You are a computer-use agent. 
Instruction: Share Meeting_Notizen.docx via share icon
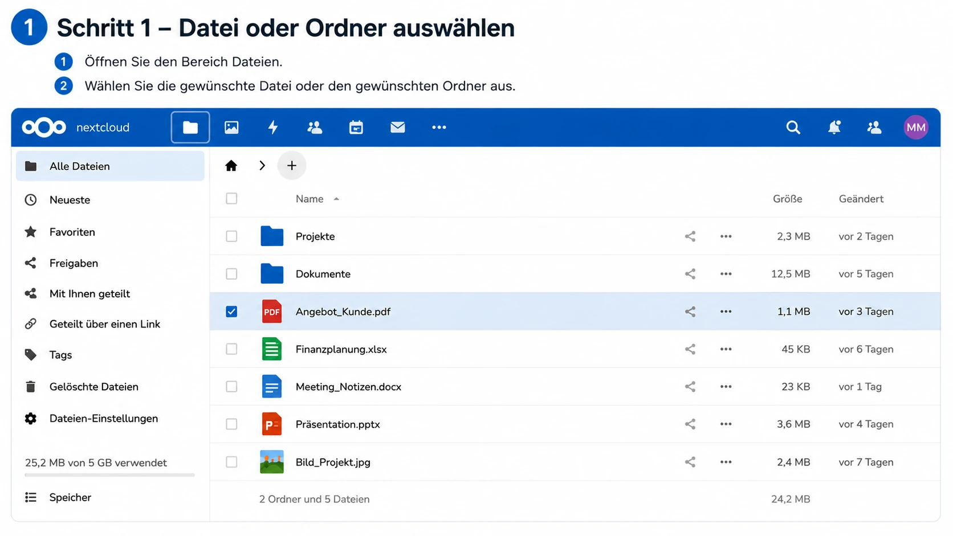[x=690, y=387]
